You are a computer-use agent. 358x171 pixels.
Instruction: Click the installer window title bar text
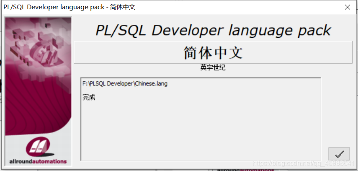click(x=70, y=7)
